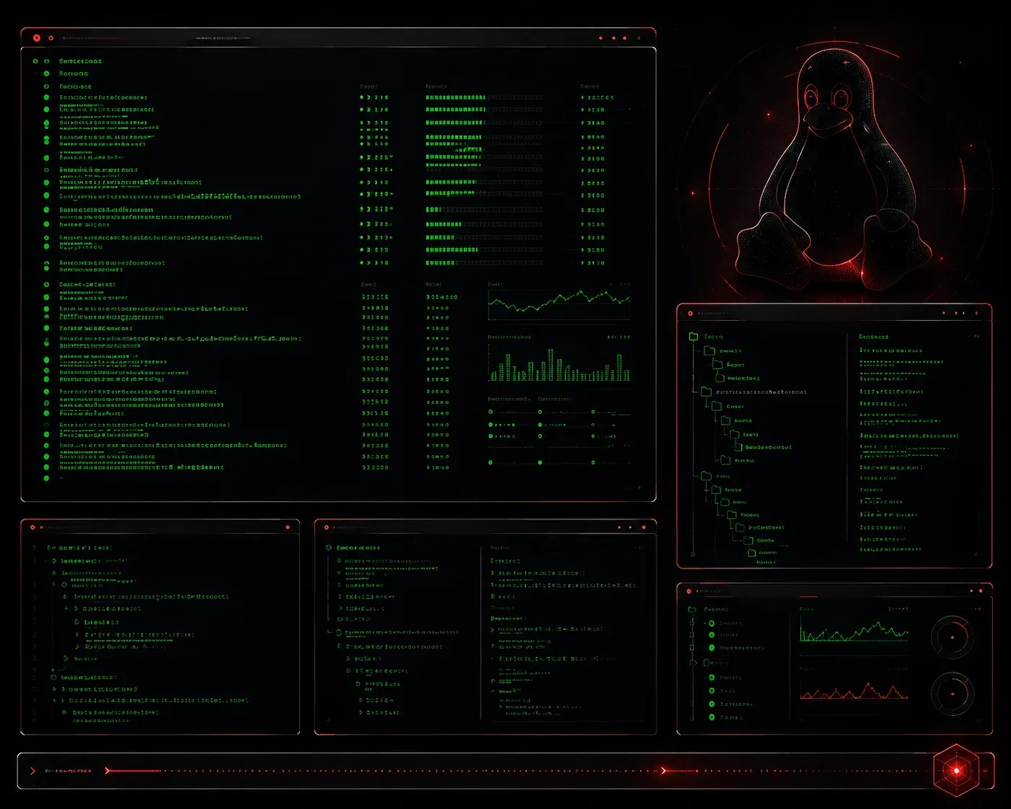Image resolution: width=1011 pixels, height=809 pixels.
Task: Click the green line chart in the main window
Action: (559, 304)
